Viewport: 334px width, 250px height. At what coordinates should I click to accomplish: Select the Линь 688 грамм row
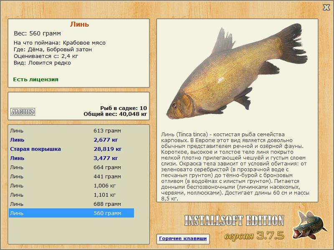[71, 204]
